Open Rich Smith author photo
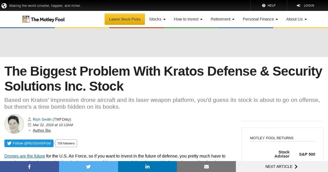Screen dimensions: 328x172 pyautogui.click(x=14, y=124)
